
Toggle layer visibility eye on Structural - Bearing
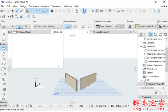click(35, 26)
